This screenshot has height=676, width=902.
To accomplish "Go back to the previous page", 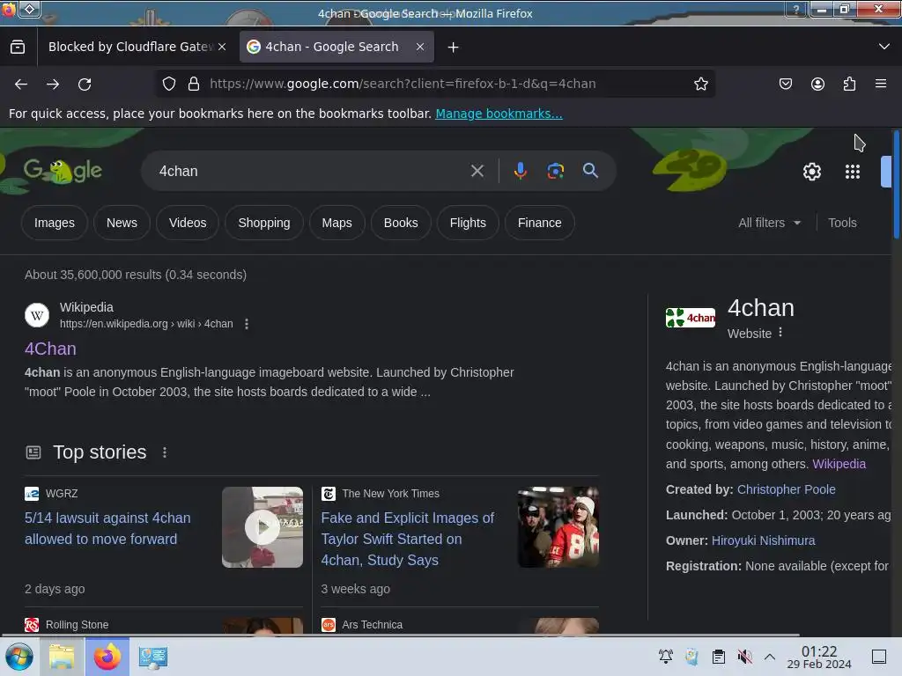I will coord(21,84).
